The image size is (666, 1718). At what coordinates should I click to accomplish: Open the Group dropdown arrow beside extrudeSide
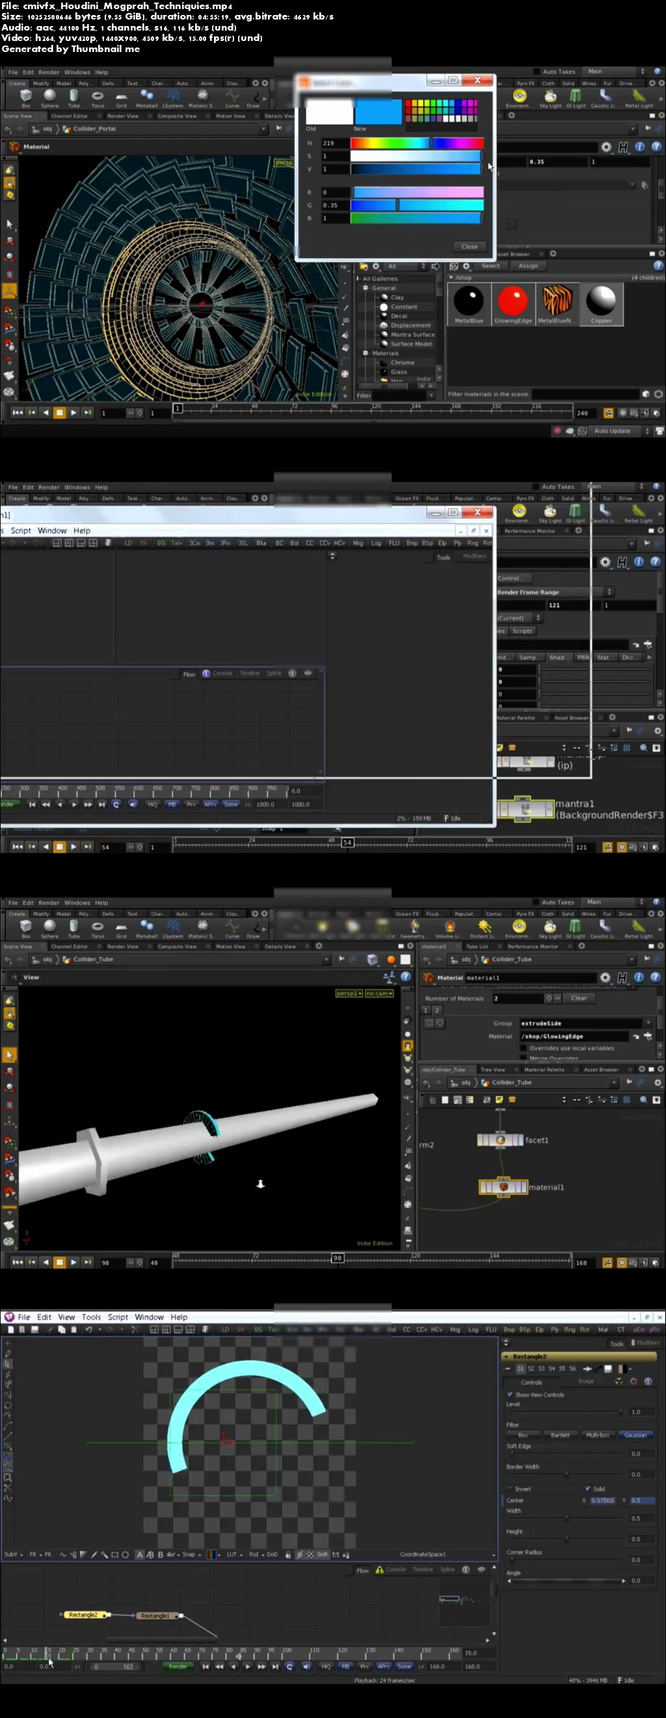pyautogui.click(x=648, y=1023)
